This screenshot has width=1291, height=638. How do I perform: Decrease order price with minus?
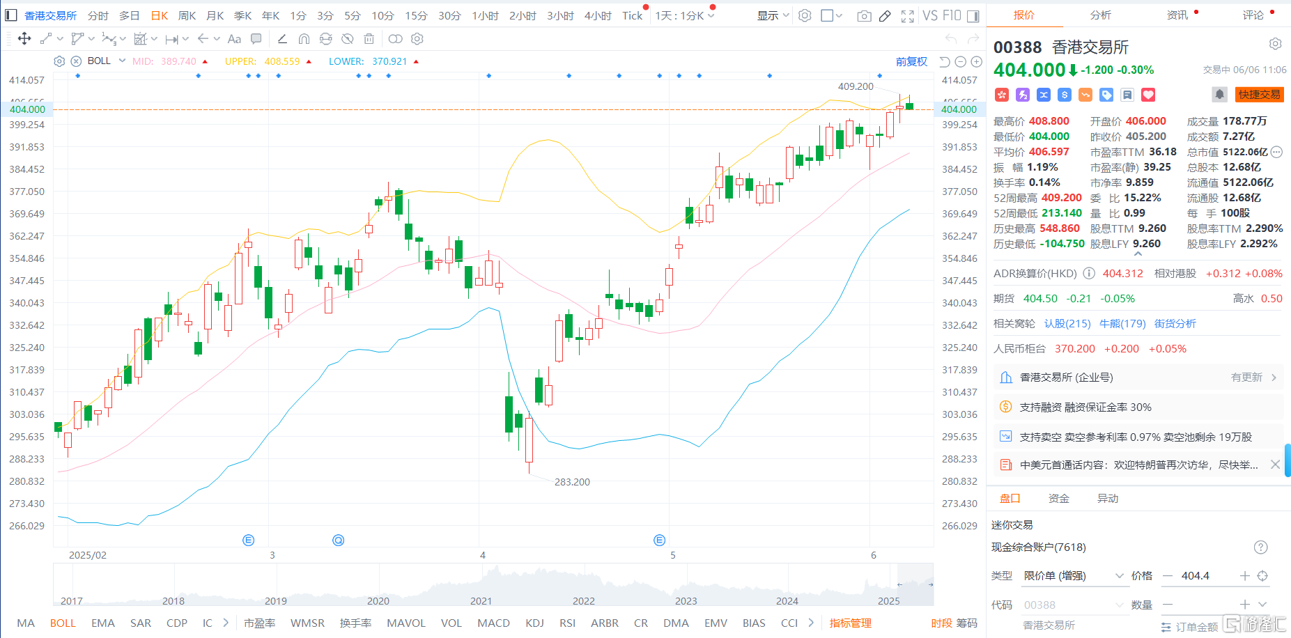(x=1168, y=575)
